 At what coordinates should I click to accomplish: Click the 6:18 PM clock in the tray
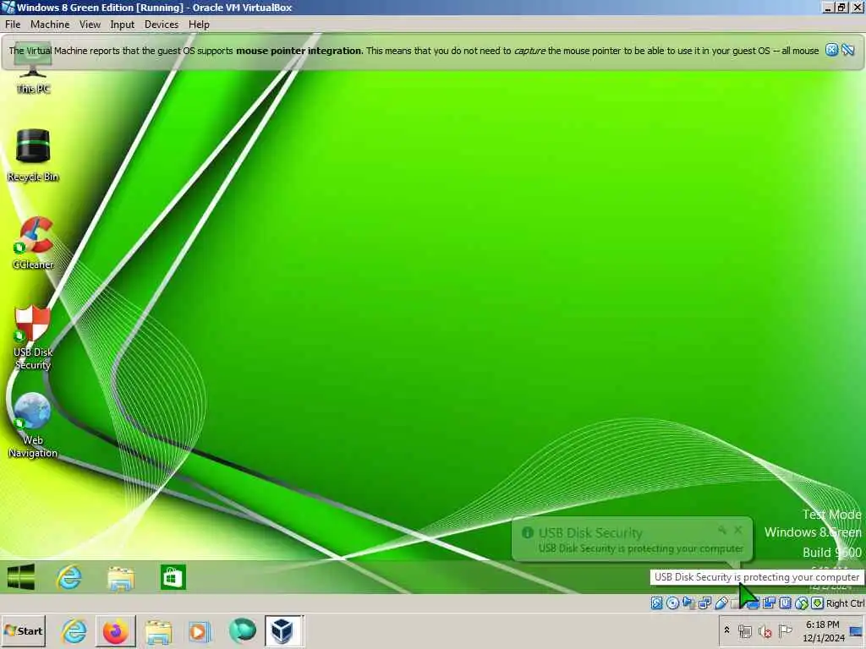click(822, 624)
